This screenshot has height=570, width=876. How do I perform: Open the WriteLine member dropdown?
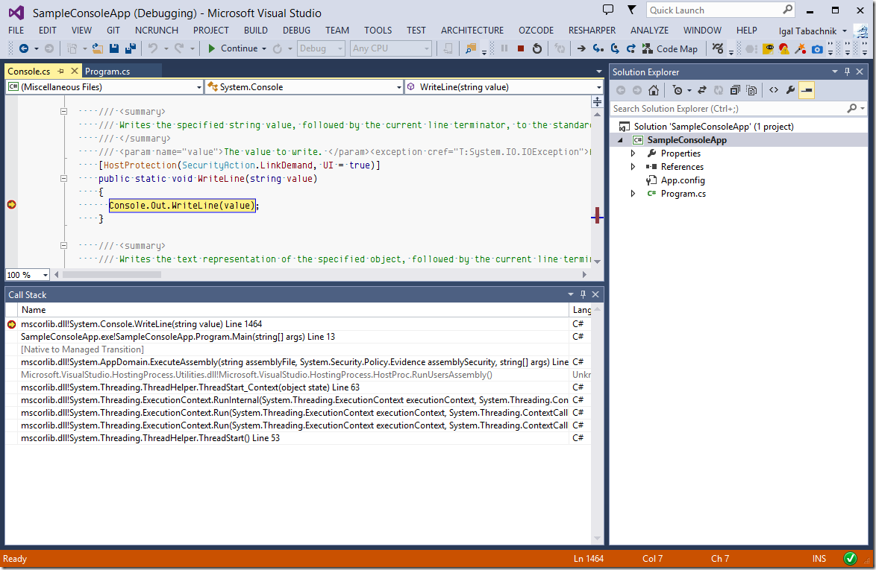click(598, 87)
